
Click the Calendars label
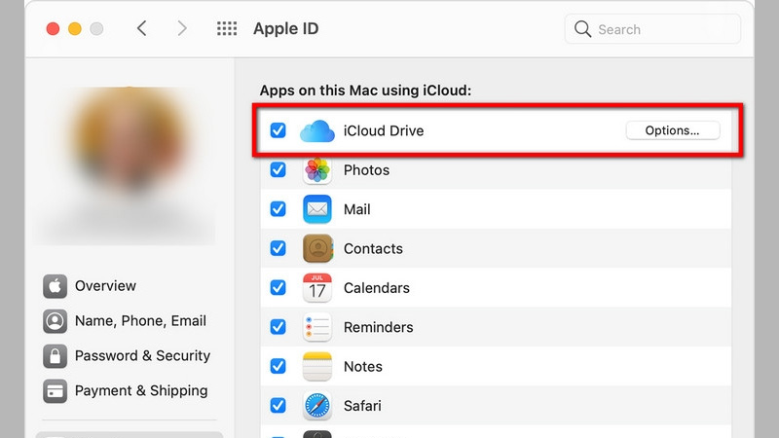[377, 288]
